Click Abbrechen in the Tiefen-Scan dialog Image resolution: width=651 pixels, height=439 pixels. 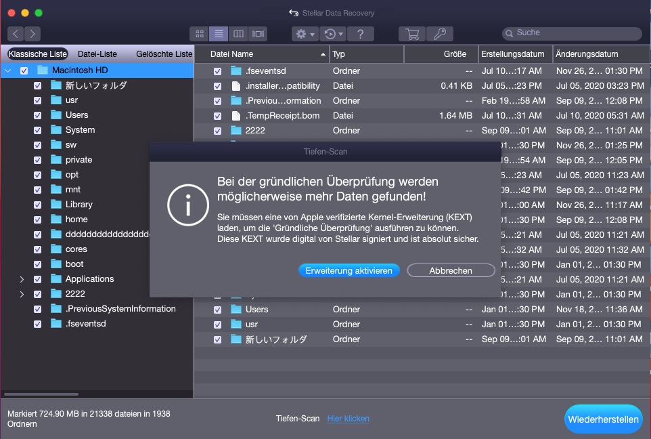451,270
